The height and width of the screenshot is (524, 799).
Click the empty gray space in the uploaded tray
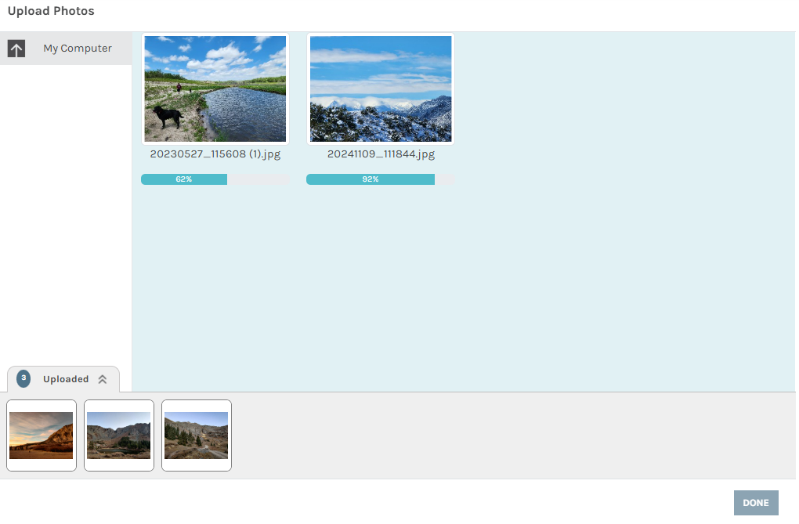509,435
